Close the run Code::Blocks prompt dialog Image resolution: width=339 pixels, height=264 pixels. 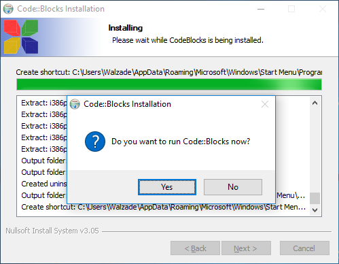(265, 104)
